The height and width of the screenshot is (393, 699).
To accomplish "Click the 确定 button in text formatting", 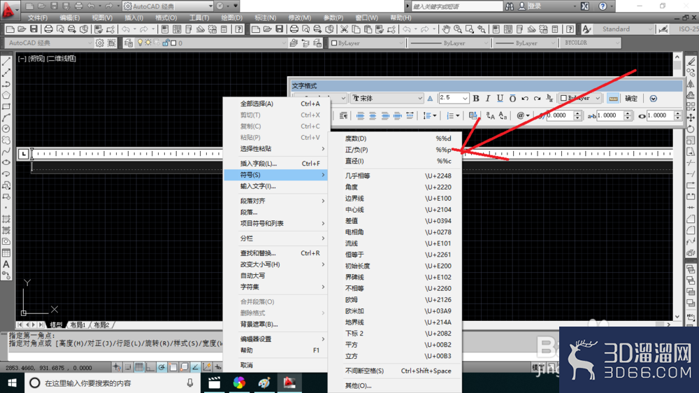I will 630,99.
